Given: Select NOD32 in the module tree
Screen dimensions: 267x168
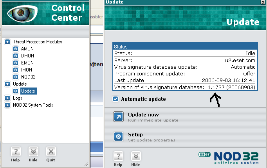Looking at the screenshot, I should [28, 77].
